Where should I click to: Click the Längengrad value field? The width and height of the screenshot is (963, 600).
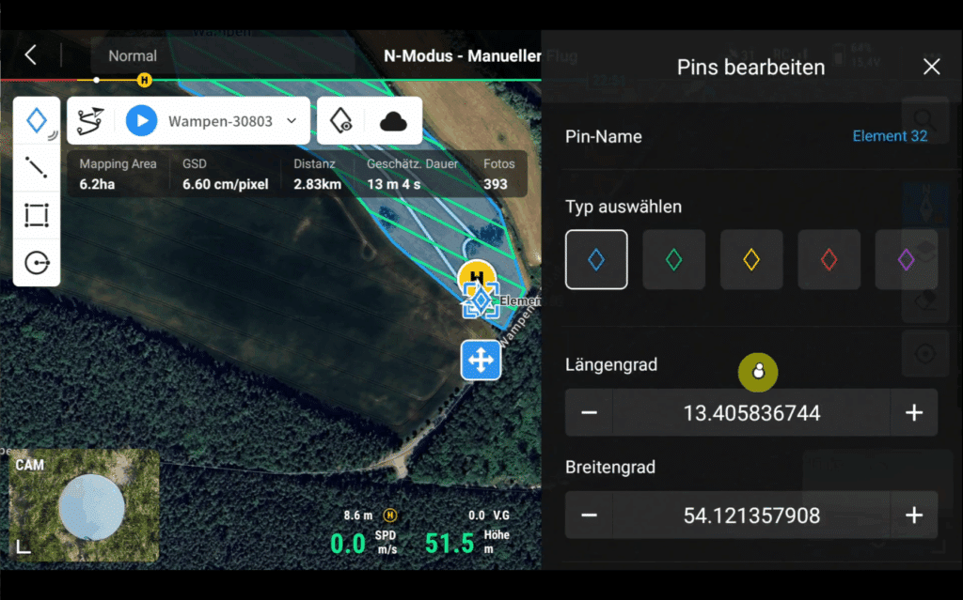[x=751, y=413]
